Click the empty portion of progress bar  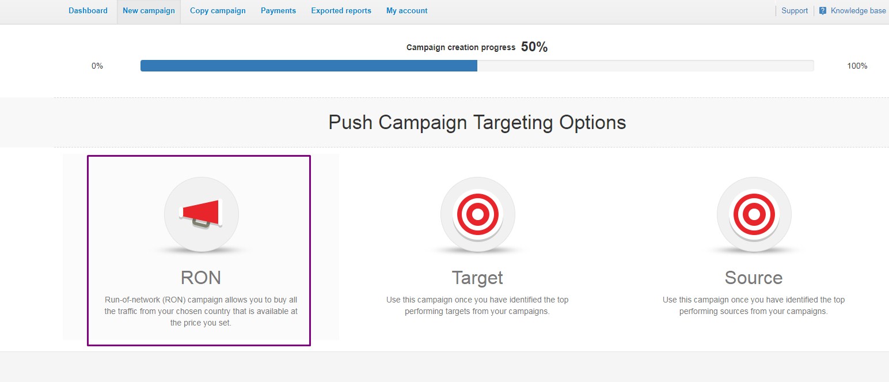click(645, 66)
